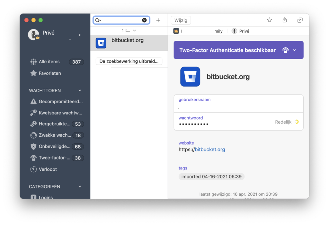Click the laatst gewijzigd date text

click(238, 194)
